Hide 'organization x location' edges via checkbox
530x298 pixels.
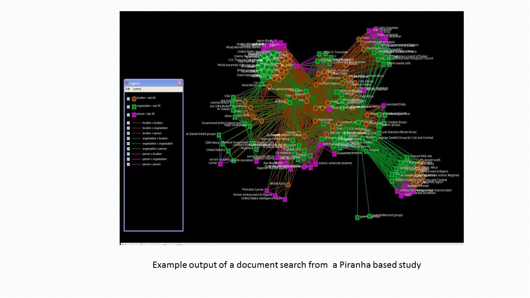click(128, 139)
